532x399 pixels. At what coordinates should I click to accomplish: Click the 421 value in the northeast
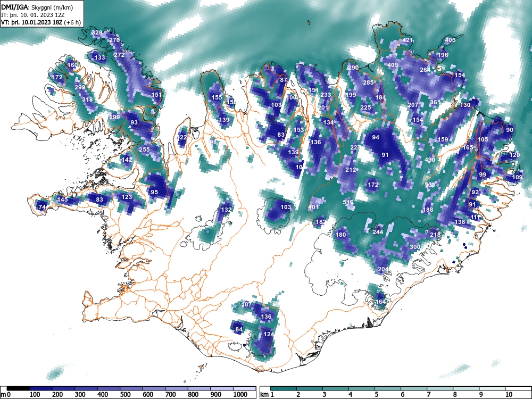(x=407, y=40)
